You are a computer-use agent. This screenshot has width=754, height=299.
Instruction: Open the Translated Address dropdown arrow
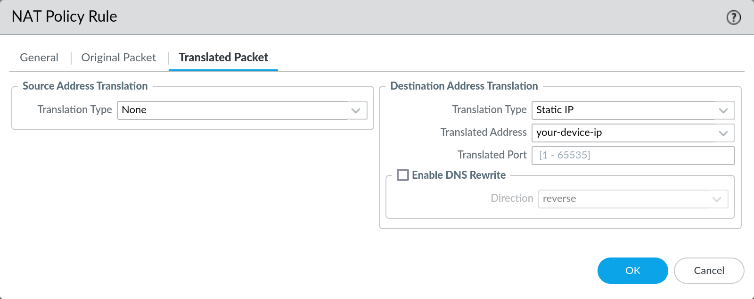pos(723,133)
